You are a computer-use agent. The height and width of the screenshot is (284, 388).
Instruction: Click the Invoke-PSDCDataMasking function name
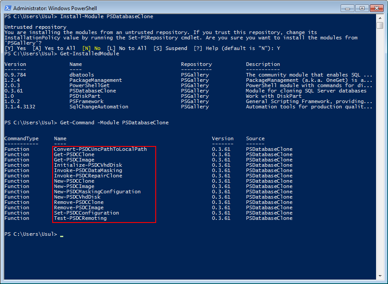click(x=88, y=170)
